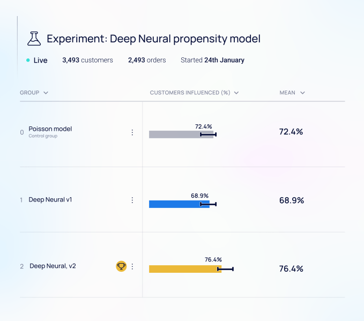364x321 pixels.
Task: Click the 3,493 customers stat
Action: [87, 60]
